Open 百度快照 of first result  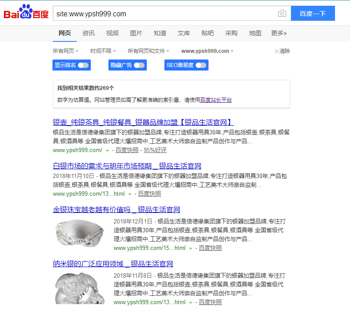coord(127,150)
